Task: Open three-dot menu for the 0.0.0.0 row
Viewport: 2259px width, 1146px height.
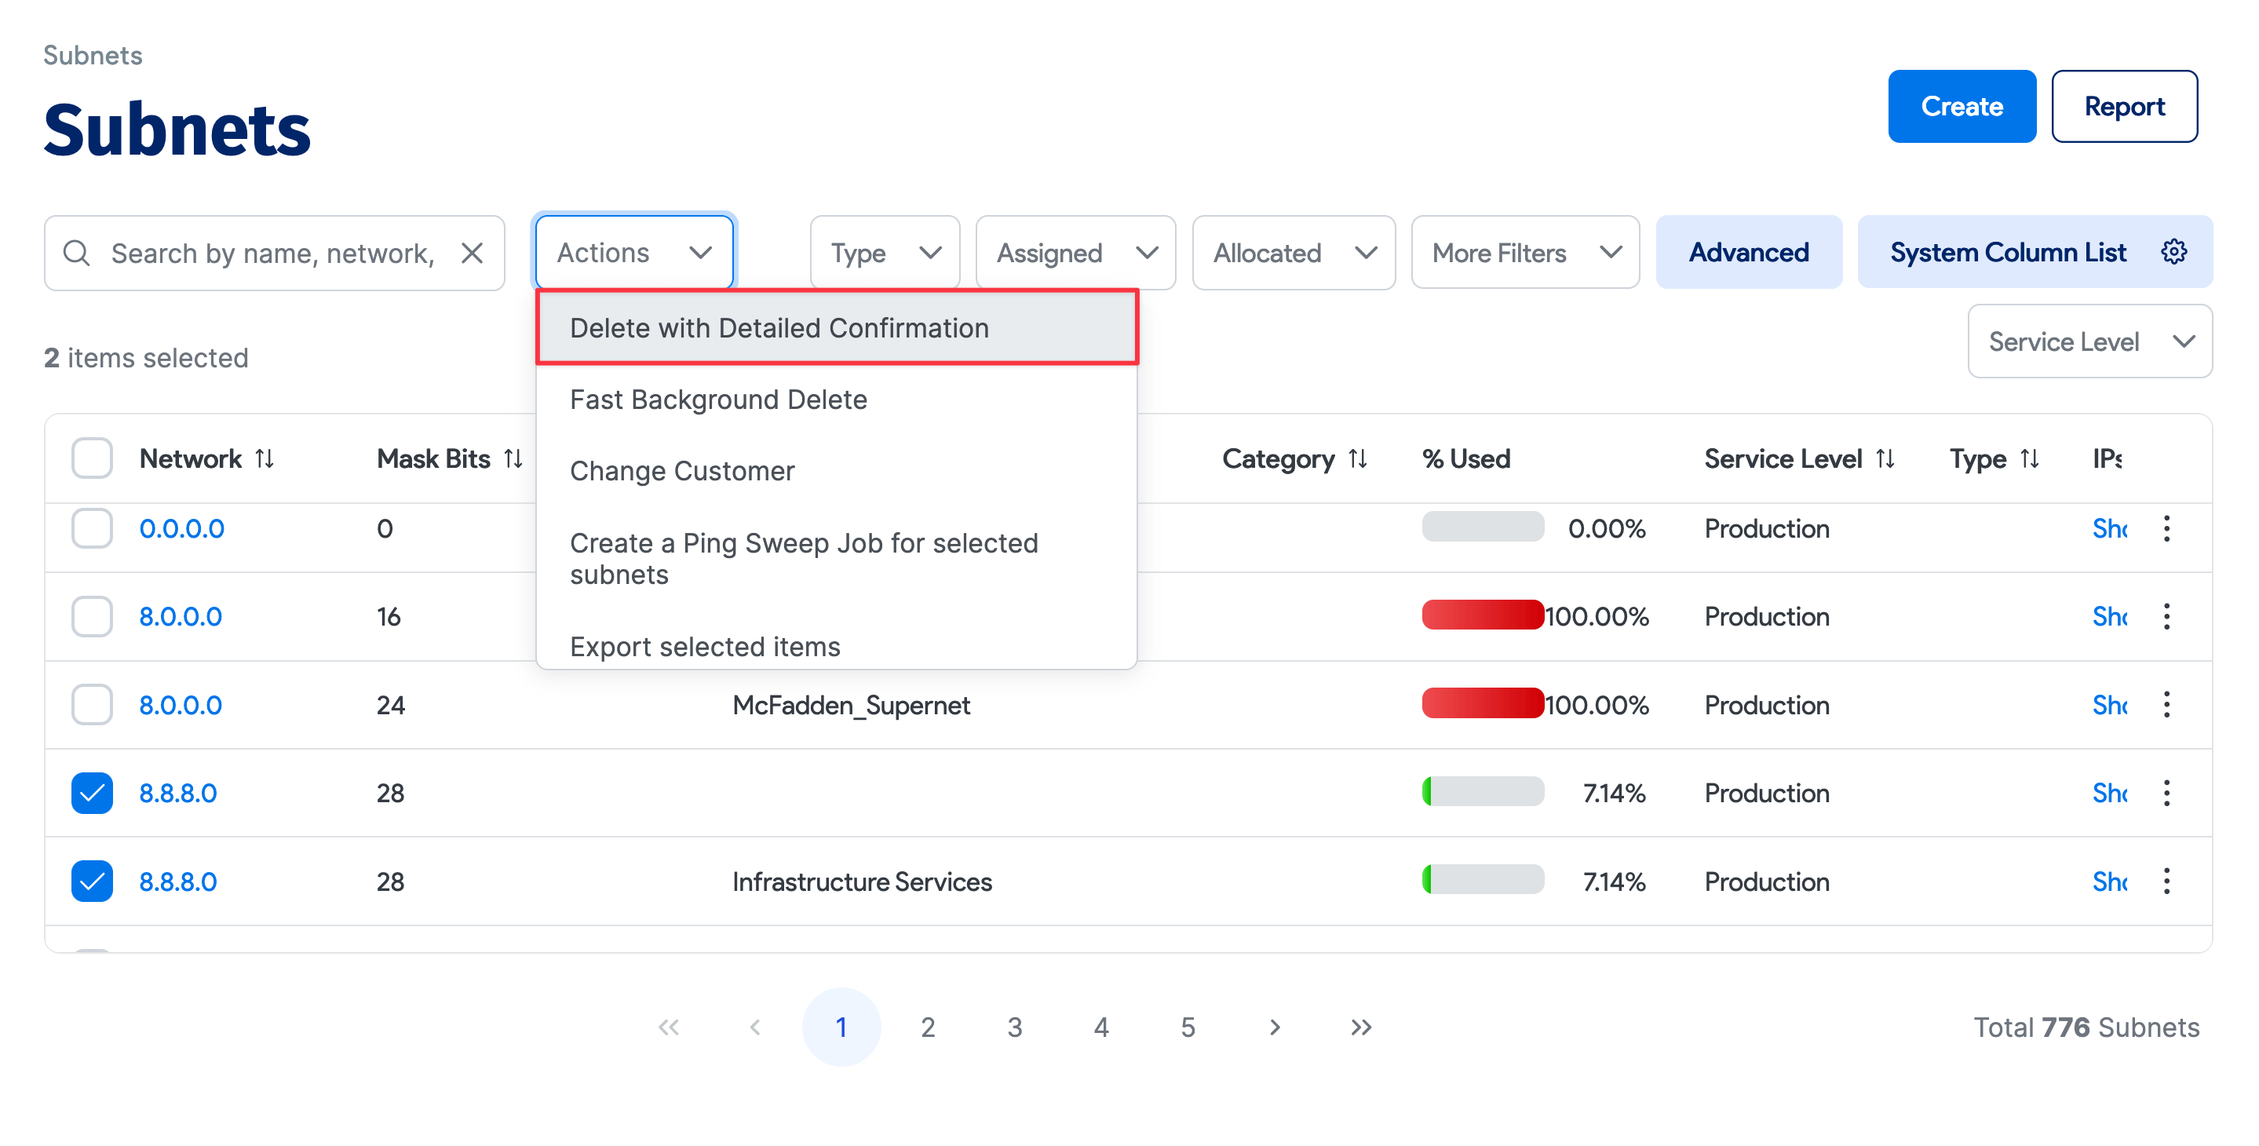Action: coord(2166,529)
